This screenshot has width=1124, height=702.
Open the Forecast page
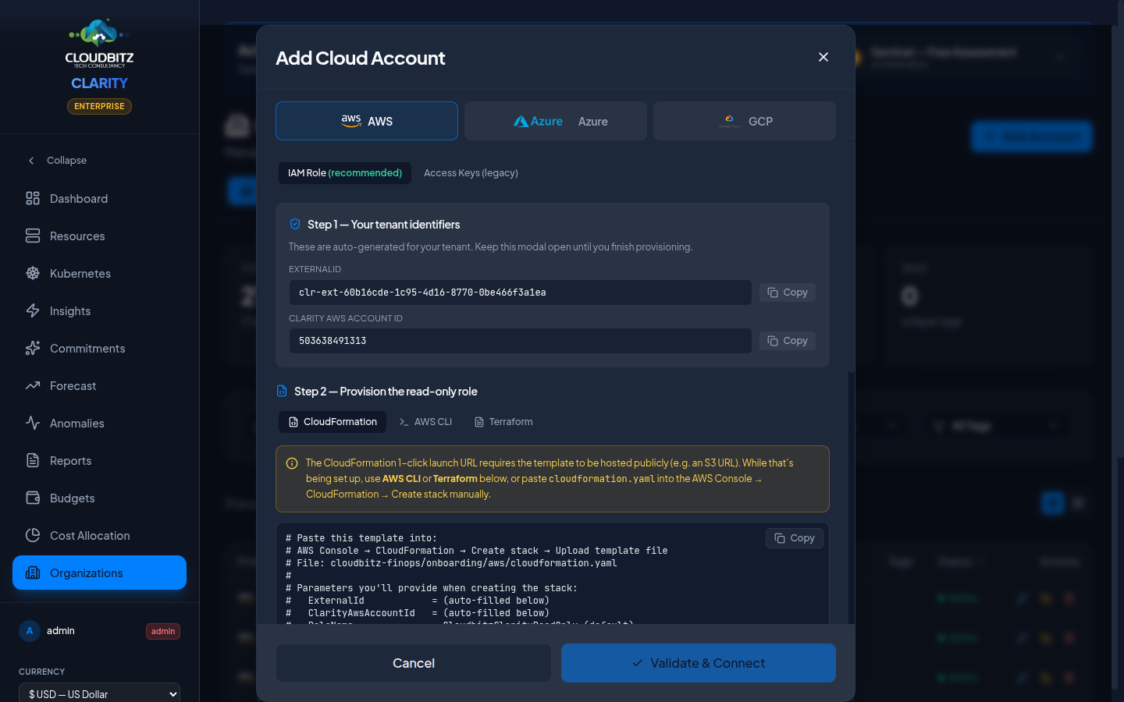click(99, 385)
